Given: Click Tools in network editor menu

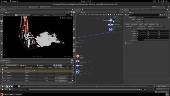Looking at the screenshot, I should pyautogui.click(x=93, y=15).
